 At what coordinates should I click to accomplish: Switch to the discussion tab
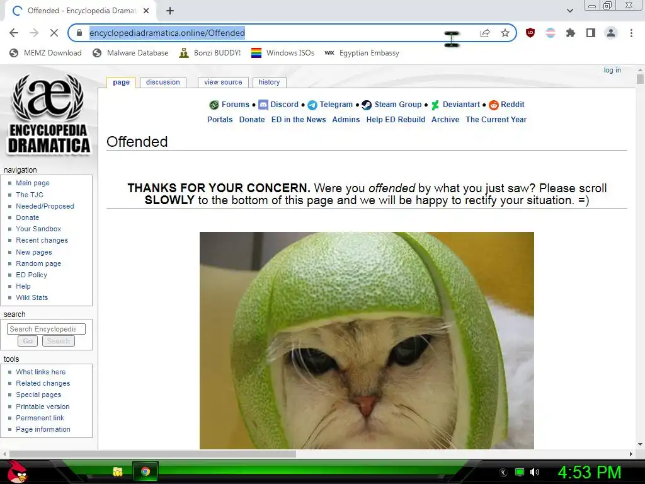(x=163, y=83)
